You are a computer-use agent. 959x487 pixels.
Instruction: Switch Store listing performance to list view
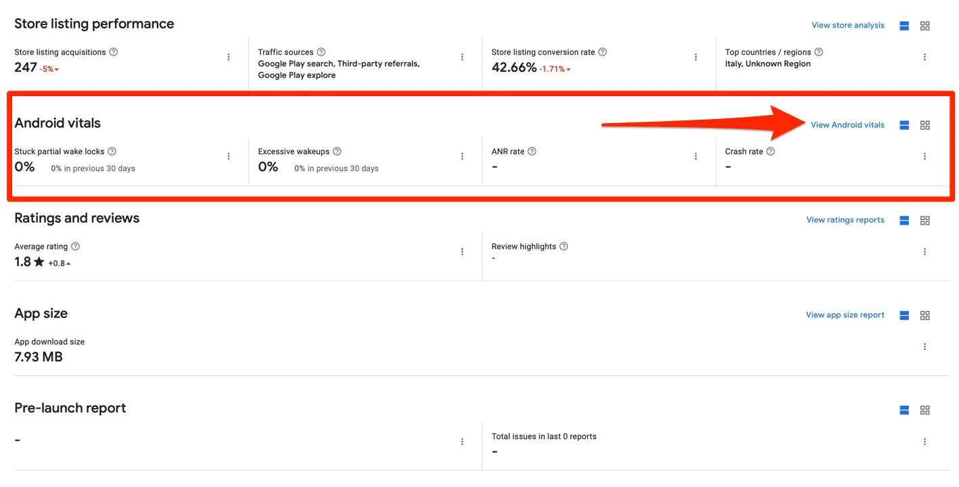[904, 26]
